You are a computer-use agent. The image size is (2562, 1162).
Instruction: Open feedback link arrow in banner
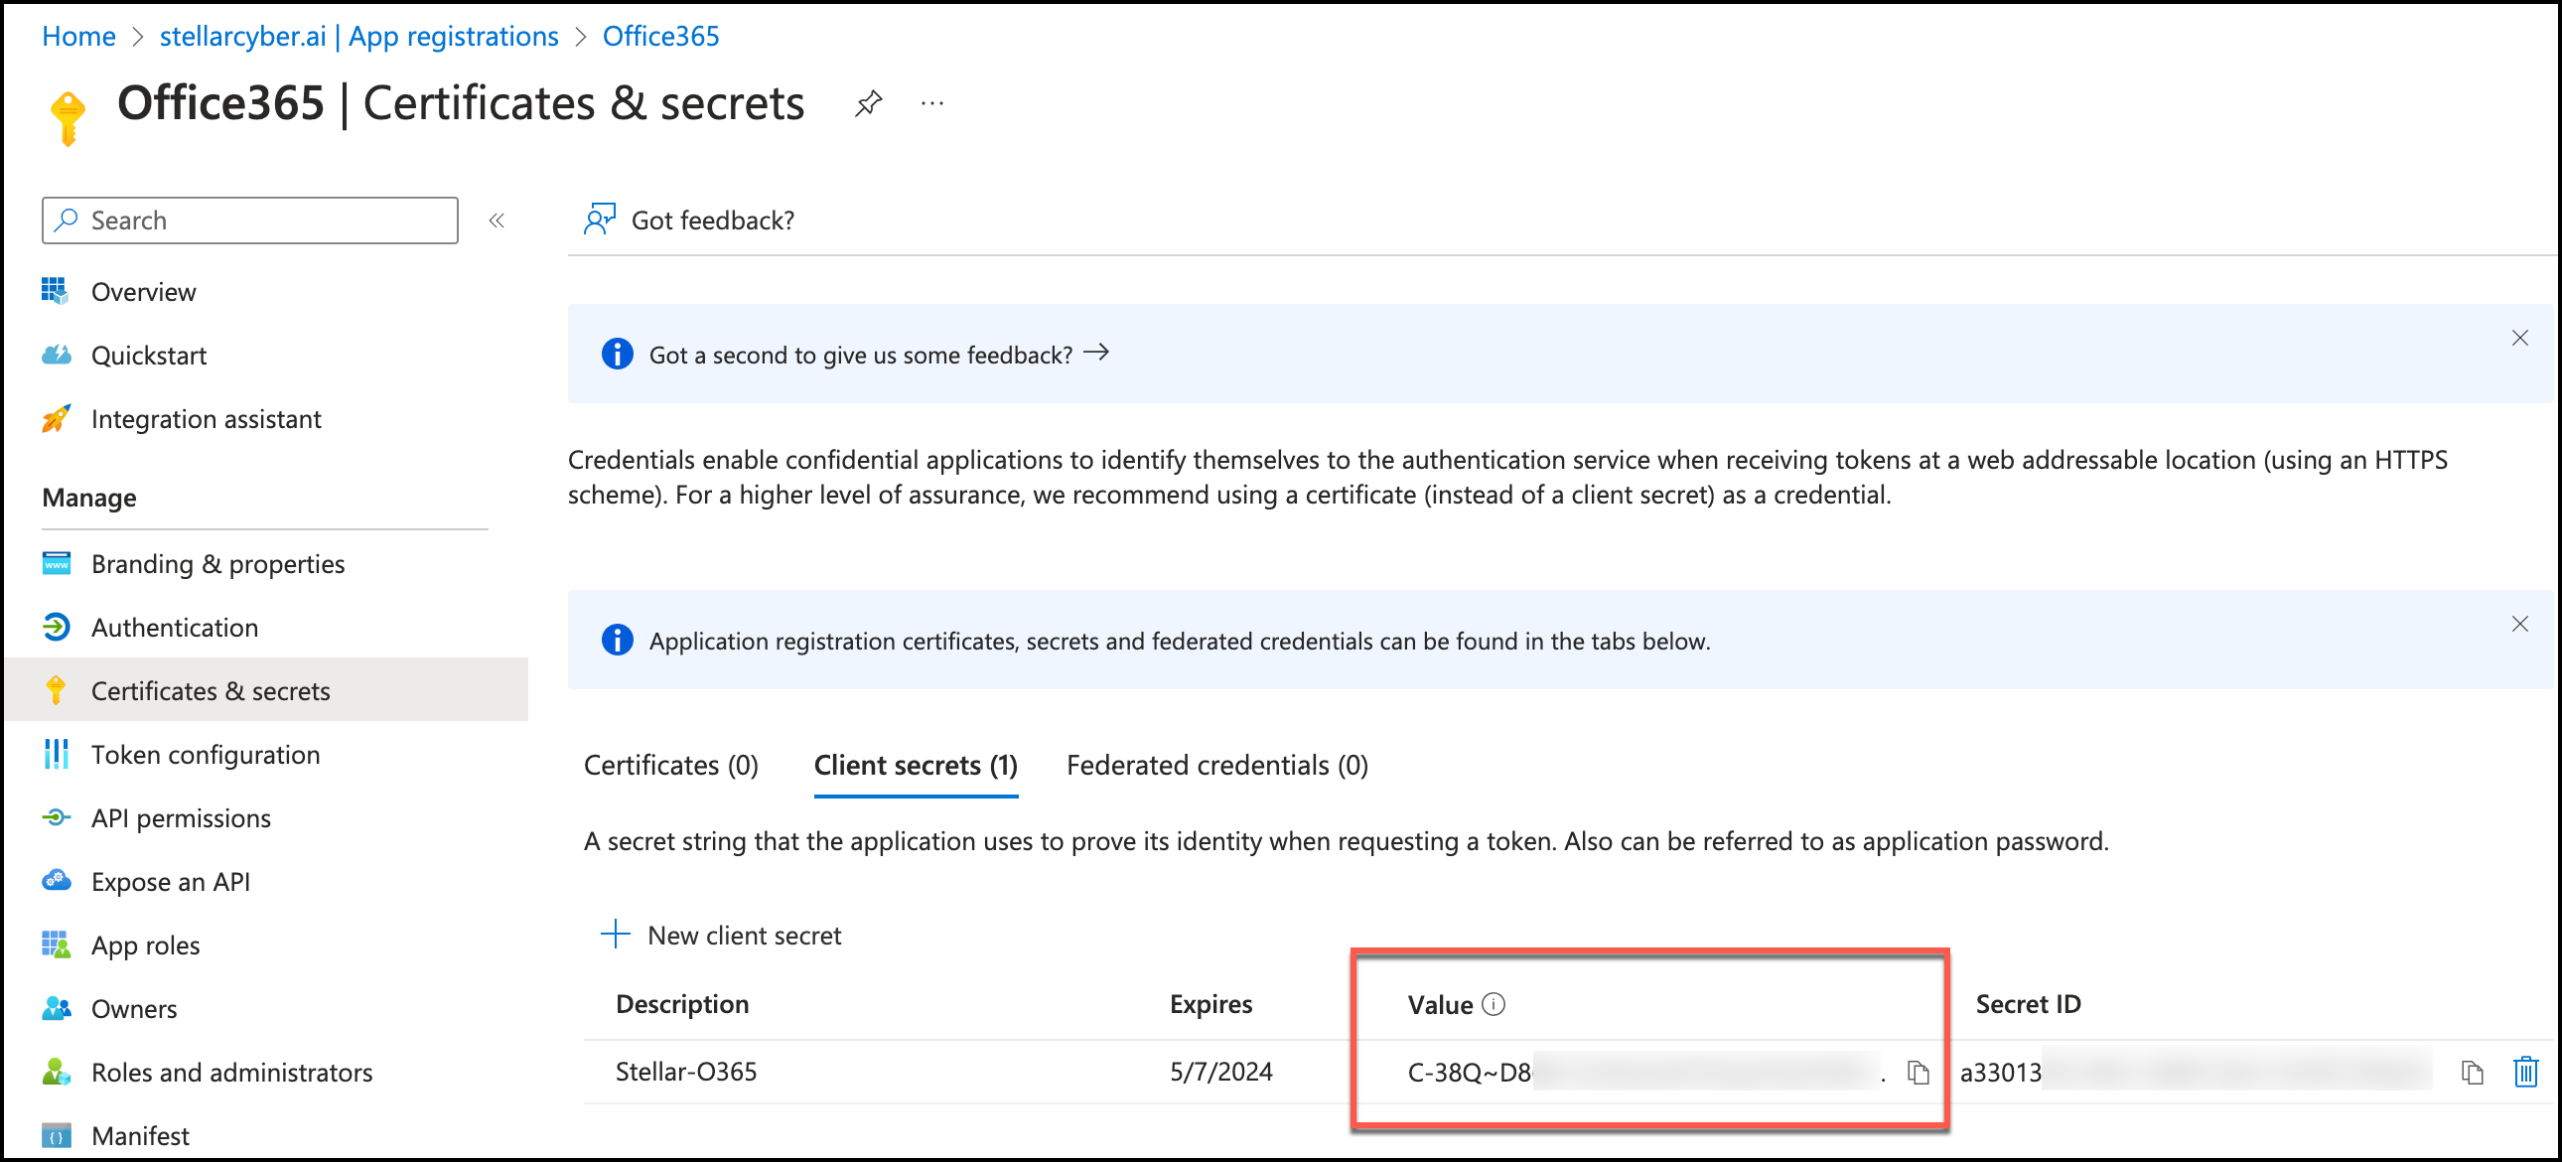pyautogui.click(x=1096, y=354)
